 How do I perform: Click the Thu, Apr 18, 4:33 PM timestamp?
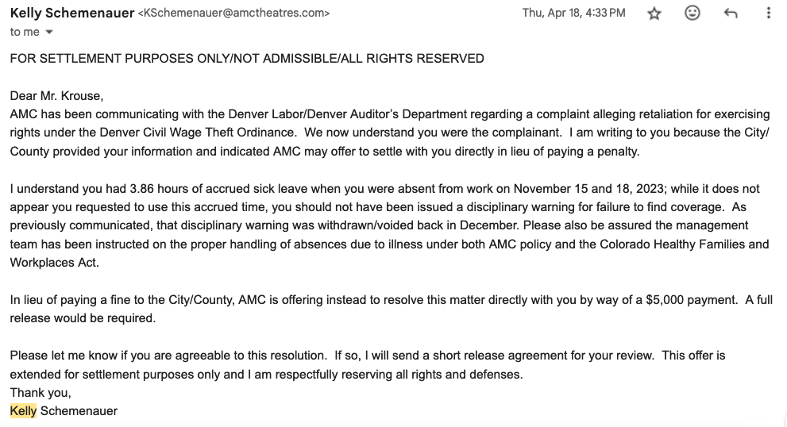(x=573, y=13)
